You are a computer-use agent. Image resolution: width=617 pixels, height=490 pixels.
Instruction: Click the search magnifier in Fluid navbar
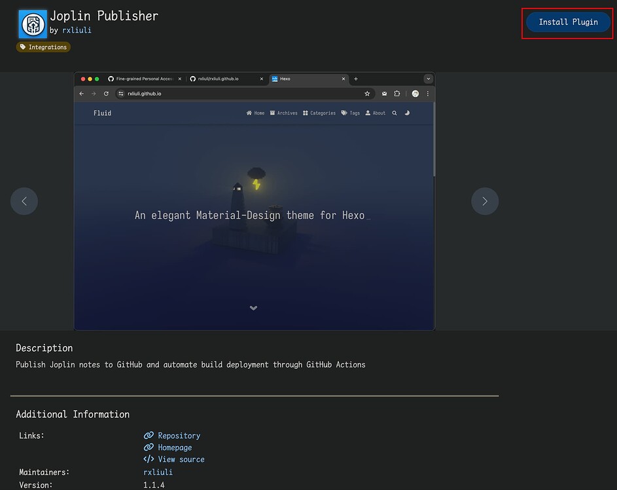[x=395, y=113]
